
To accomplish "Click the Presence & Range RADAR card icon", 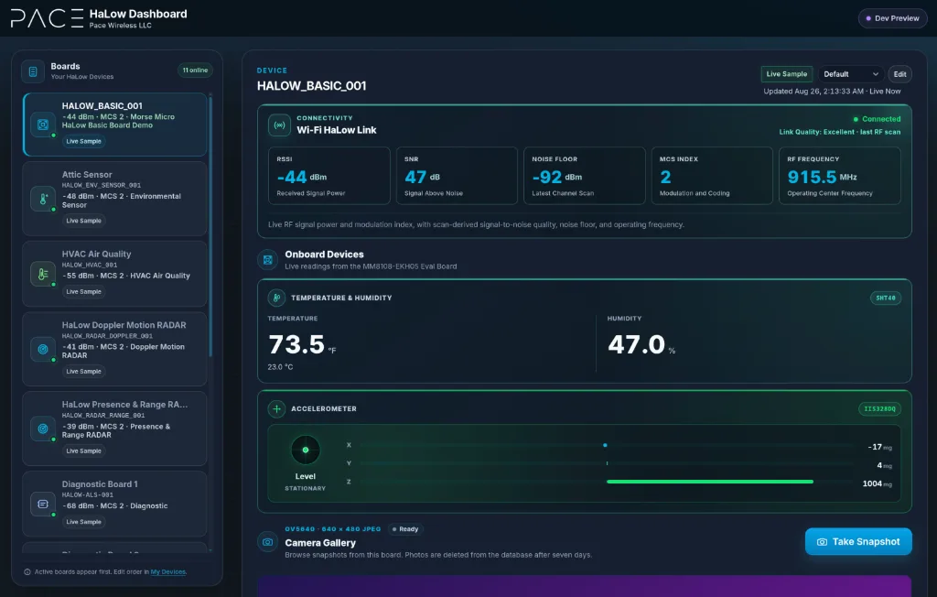I will point(43,429).
